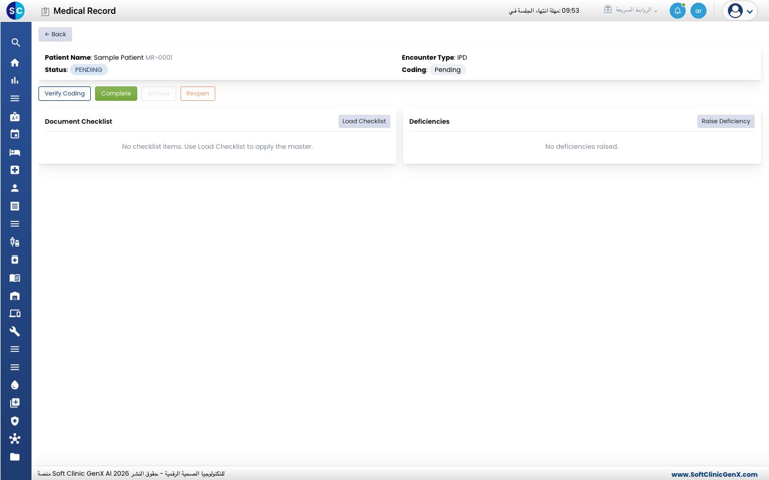Open the www.SoftClinicGenX.com link

click(715, 474)
